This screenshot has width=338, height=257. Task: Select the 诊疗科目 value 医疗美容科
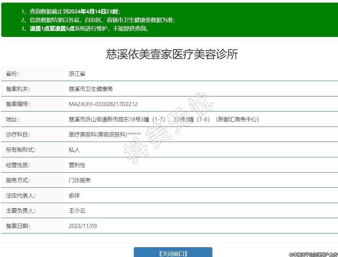click(x=105, y=134)
